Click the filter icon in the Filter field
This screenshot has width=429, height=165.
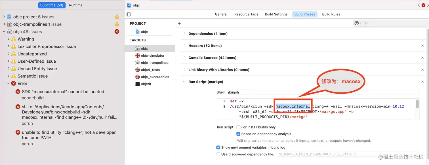(357, 23)
